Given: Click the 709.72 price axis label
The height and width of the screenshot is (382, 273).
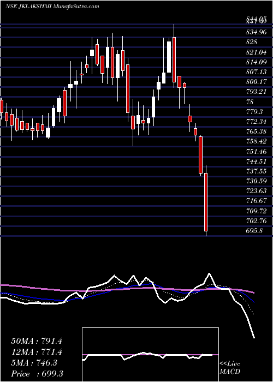Looking at the screenshot, I should click(256, 211).
